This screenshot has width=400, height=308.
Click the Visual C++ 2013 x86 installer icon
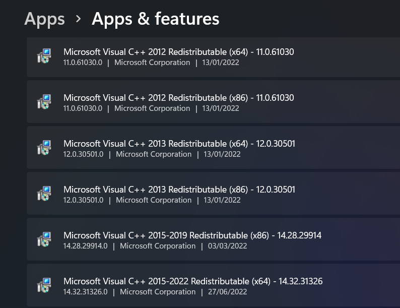(x=44, y=194)
